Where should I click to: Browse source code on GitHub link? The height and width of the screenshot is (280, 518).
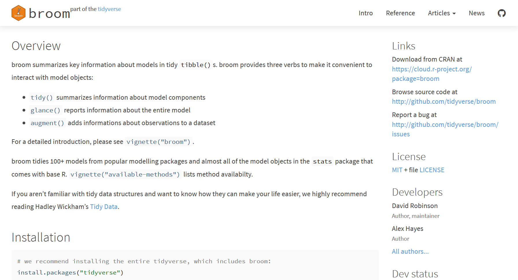pos(444,101)
